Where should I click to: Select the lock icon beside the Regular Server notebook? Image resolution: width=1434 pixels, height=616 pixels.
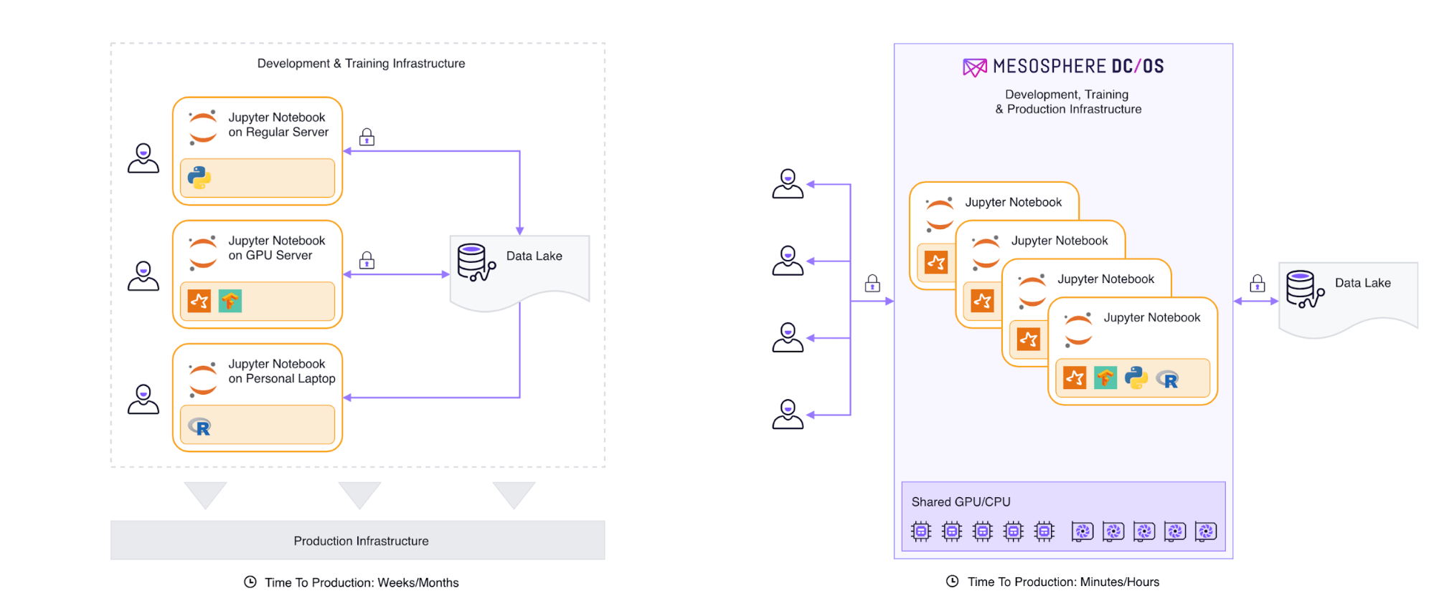point(367,136)
